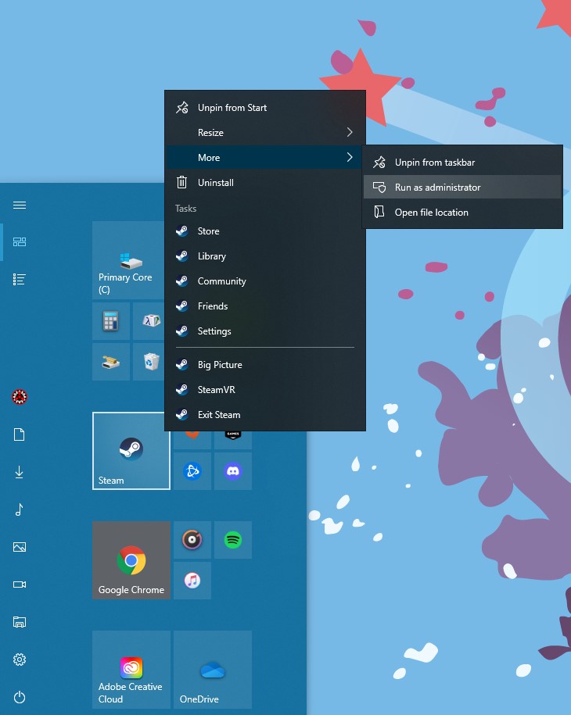The height and width of the screenshot is (715, 571).
Task: Open the drive with gold connector tile
Action: [111, 362]
